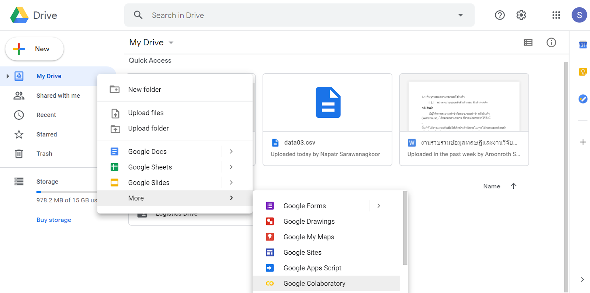Click the Word document W icon

[412, 143]
